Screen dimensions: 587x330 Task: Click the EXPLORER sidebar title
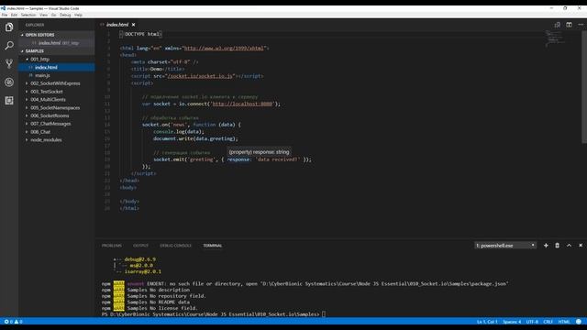[x=35, y=25]
